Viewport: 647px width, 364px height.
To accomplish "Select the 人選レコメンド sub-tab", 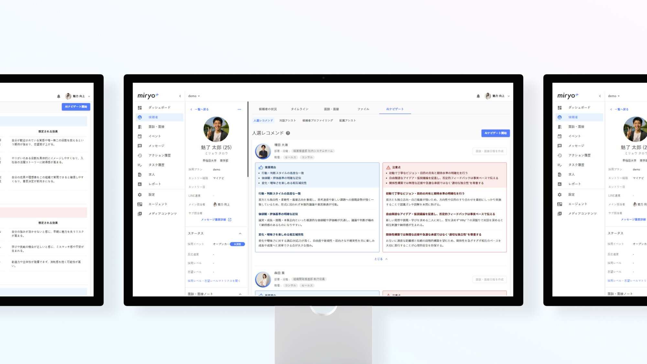I will (x=263, y=120).
